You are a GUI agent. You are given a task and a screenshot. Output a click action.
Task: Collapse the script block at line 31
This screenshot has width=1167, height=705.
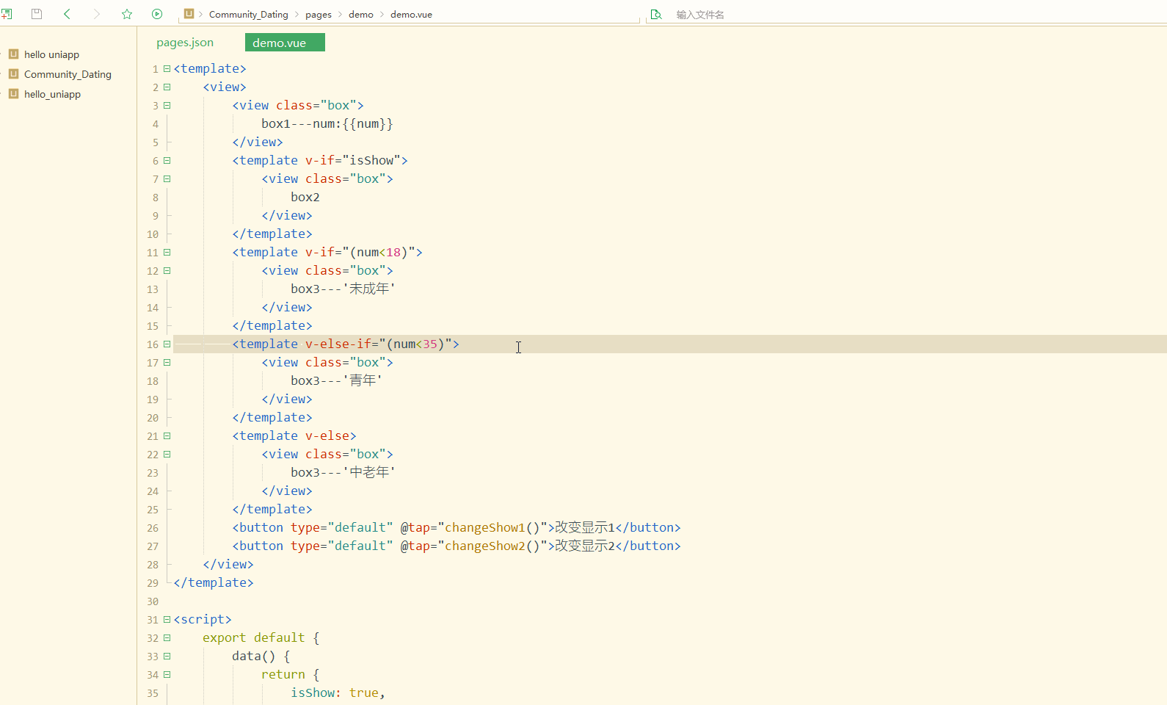click(x=167, y=619)
